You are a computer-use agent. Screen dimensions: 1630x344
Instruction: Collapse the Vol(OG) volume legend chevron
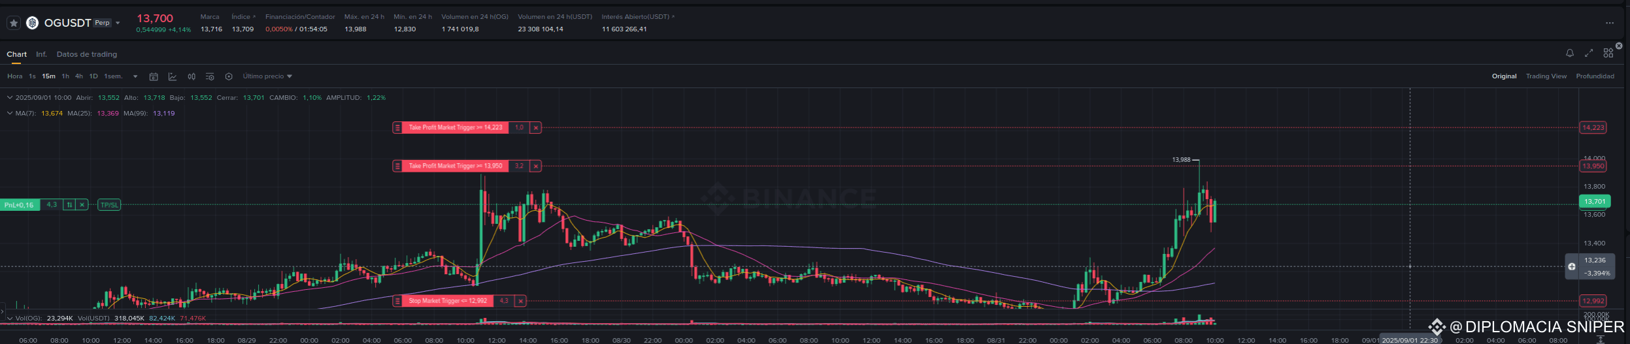point(10,319)
